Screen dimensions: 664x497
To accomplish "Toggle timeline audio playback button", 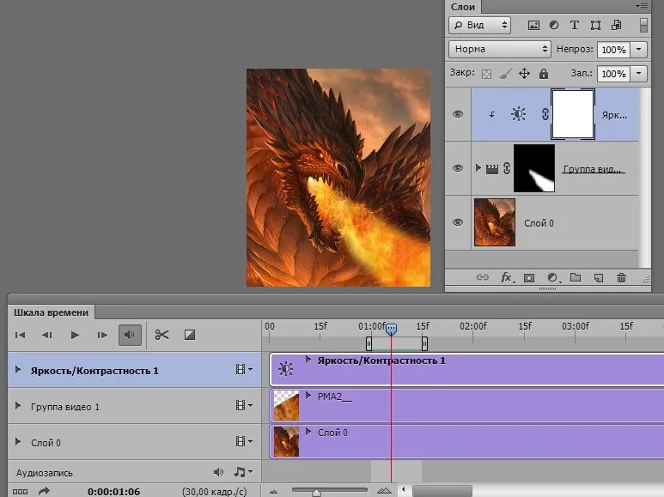I will tap(130, 335).
